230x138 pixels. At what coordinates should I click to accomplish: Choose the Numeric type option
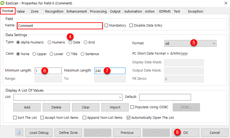click(x=50, y=42)
